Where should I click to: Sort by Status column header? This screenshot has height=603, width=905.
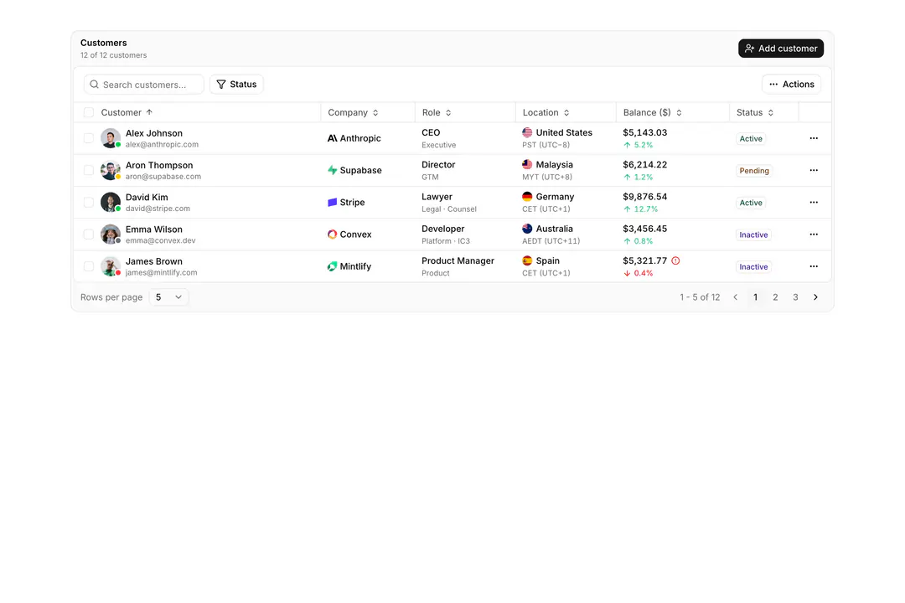point(755,112)
